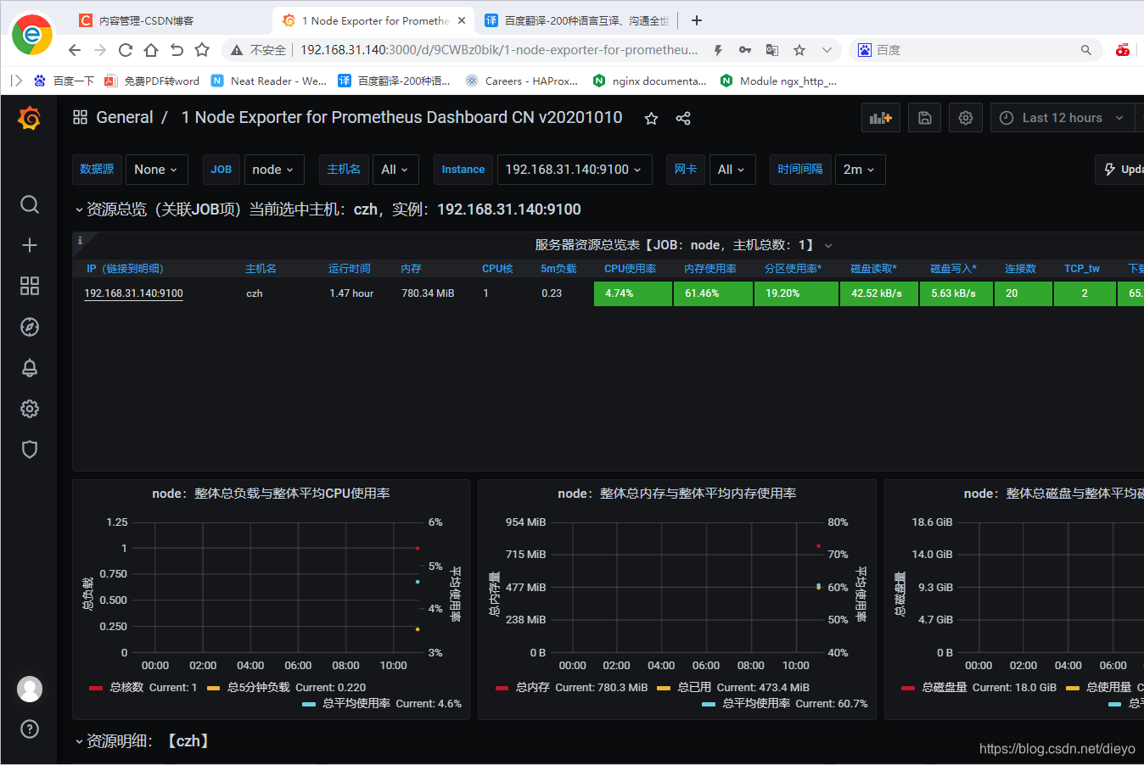The height and width of the screenshot is (765, 1144).
Task: Click the panel info 'i' corner icon
Action: click(80, 240)
